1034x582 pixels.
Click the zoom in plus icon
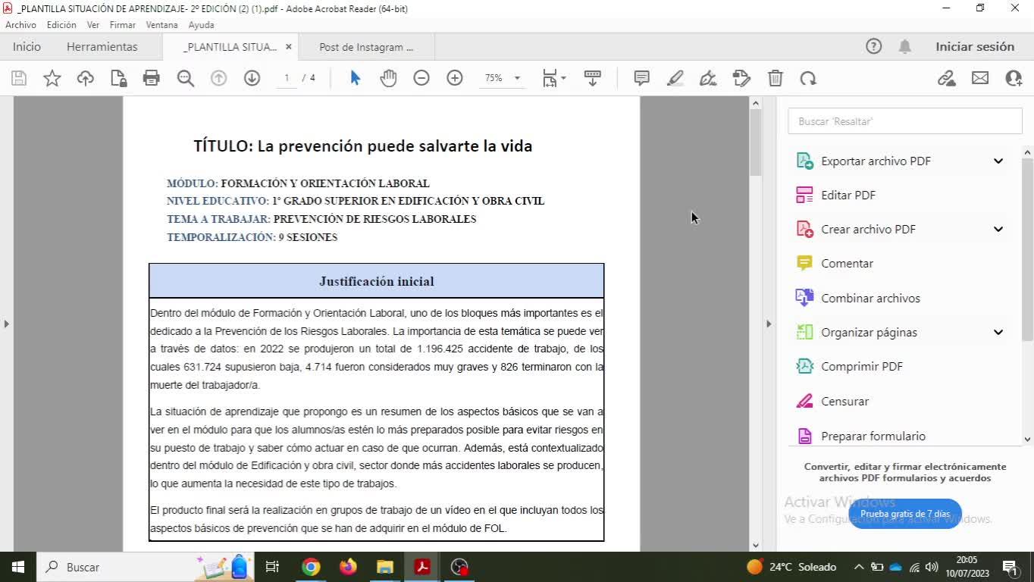[x=455, y=78]
